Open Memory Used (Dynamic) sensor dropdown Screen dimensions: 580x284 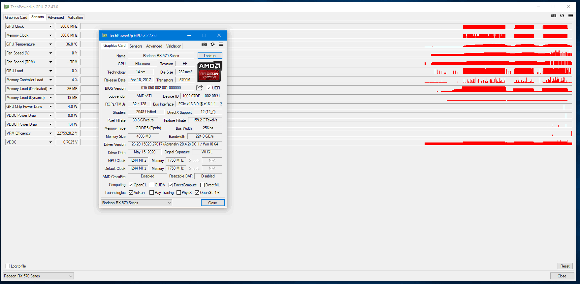(x=50, y=98)
